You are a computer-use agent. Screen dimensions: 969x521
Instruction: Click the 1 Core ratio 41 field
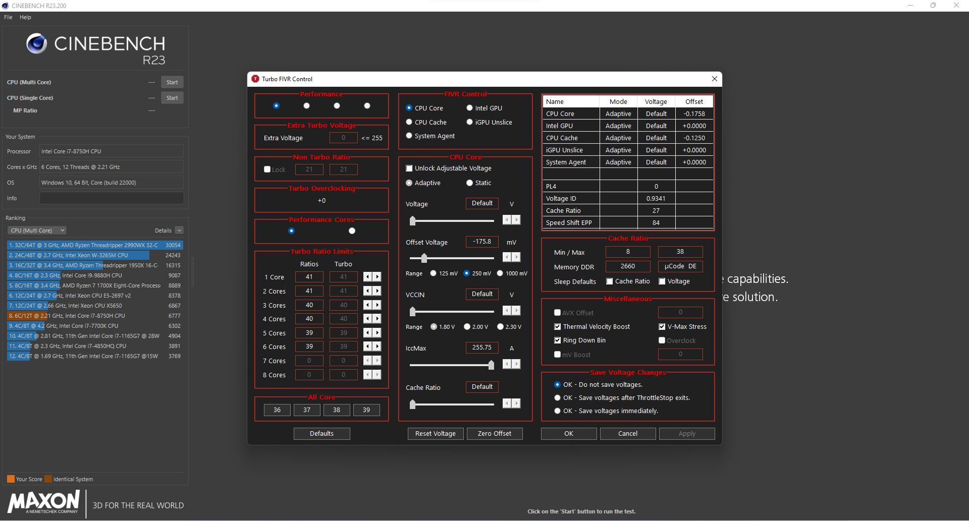click(x=309, y=277)
